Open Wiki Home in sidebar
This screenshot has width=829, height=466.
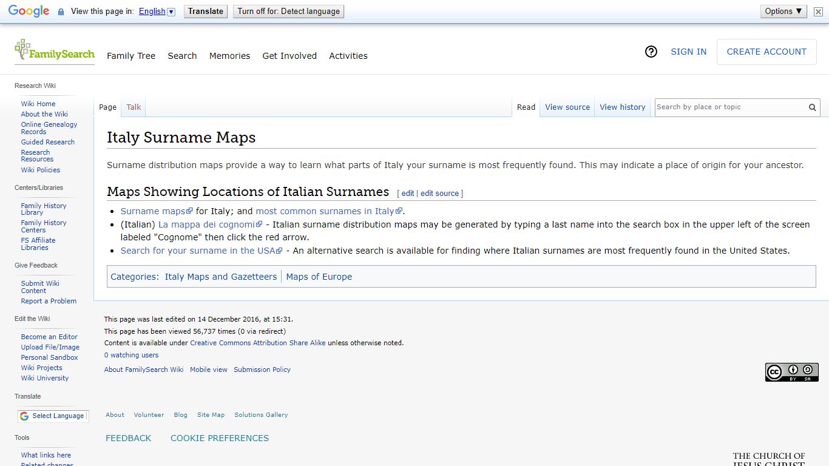click(x=38, y=104)
